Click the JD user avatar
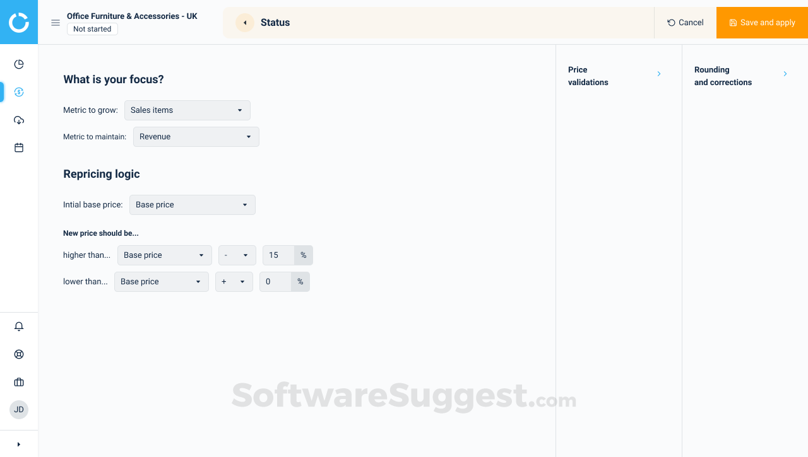The image size is (808, 457). [x=19, y=409]
